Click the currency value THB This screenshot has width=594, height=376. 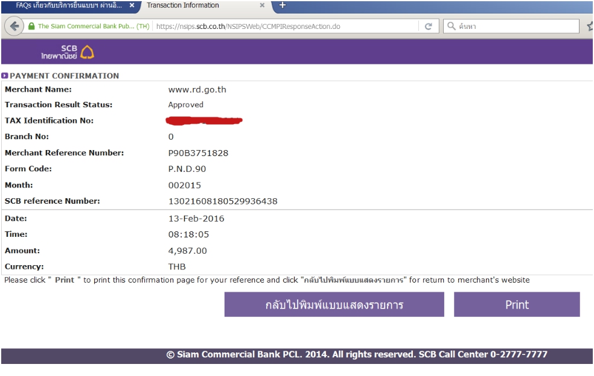pos(177,267)
